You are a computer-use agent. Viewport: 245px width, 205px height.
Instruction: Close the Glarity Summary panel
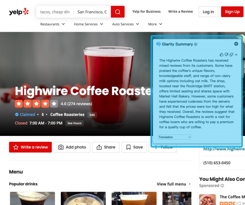[236, 44]
